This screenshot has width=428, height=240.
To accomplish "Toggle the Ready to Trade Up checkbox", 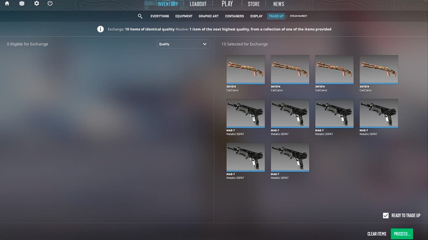I will (386, 215).
